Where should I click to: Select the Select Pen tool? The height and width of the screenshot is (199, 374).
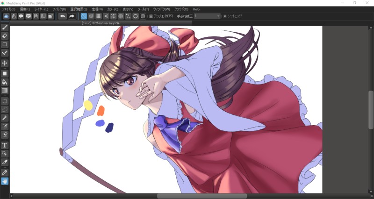pos(5,126)
